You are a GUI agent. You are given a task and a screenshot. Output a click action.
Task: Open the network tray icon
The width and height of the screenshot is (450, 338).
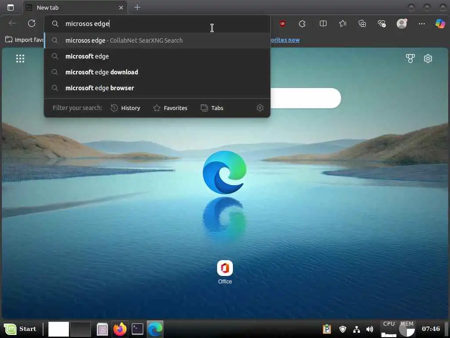coord(357,329)
